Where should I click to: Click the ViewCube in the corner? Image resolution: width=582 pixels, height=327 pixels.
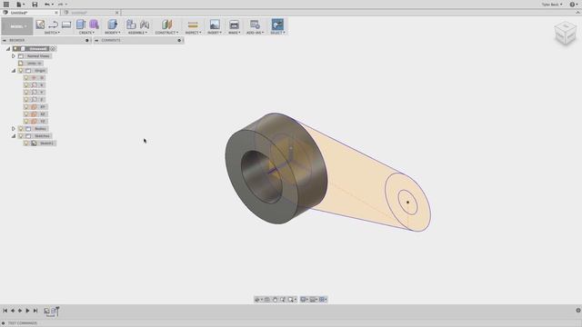[566, 33]
